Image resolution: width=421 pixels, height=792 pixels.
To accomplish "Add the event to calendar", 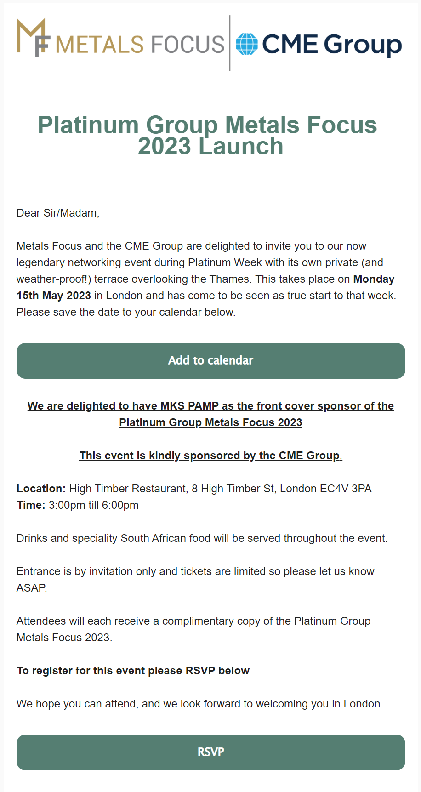I will point(211,361).
